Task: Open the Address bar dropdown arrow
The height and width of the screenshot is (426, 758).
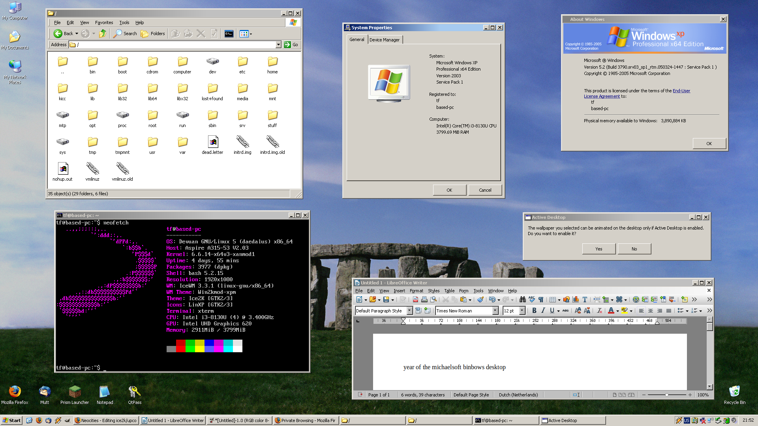Action: coord(278,45)
